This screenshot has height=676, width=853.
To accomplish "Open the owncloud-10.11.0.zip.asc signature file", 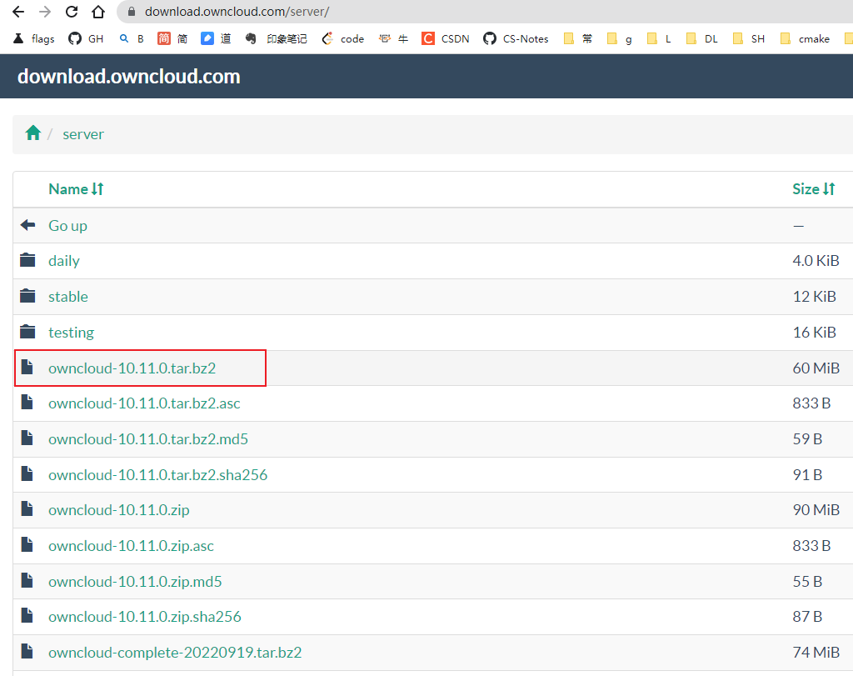I will (x=131, y=546).
